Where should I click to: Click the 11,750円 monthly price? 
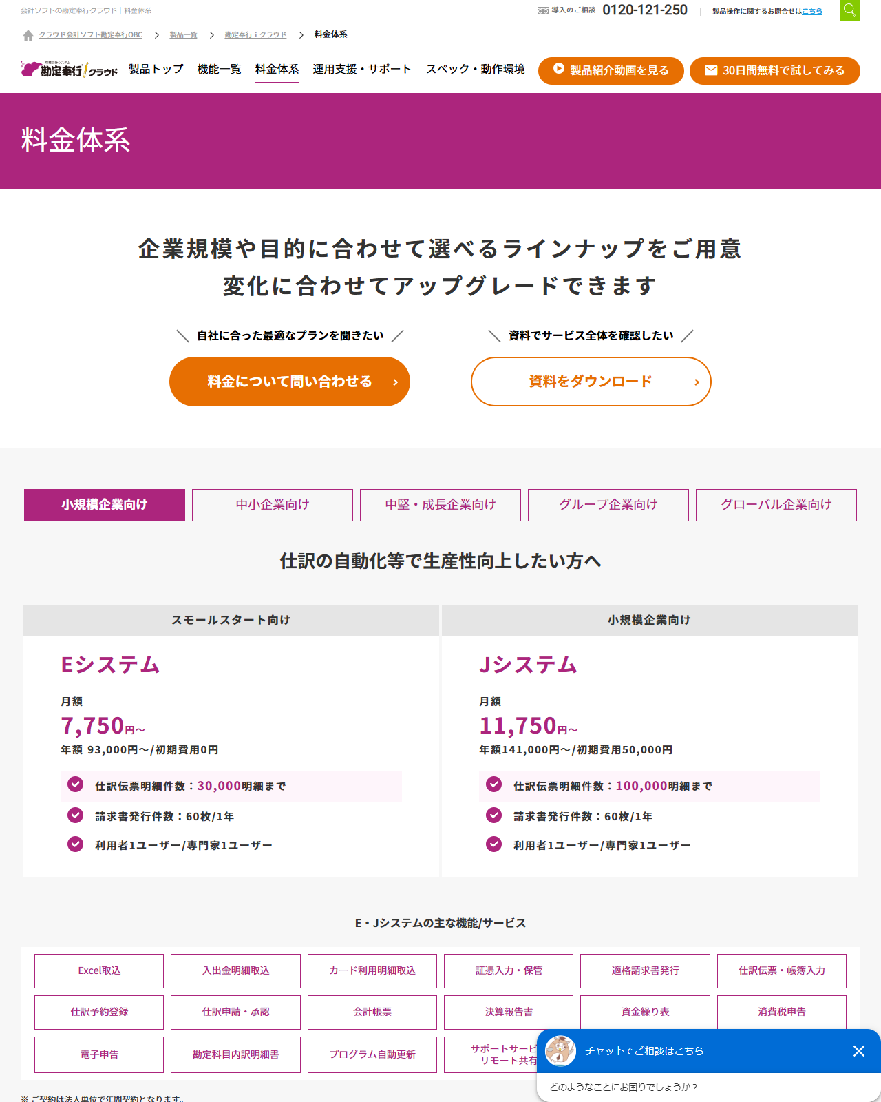click(x=528, y=726)
